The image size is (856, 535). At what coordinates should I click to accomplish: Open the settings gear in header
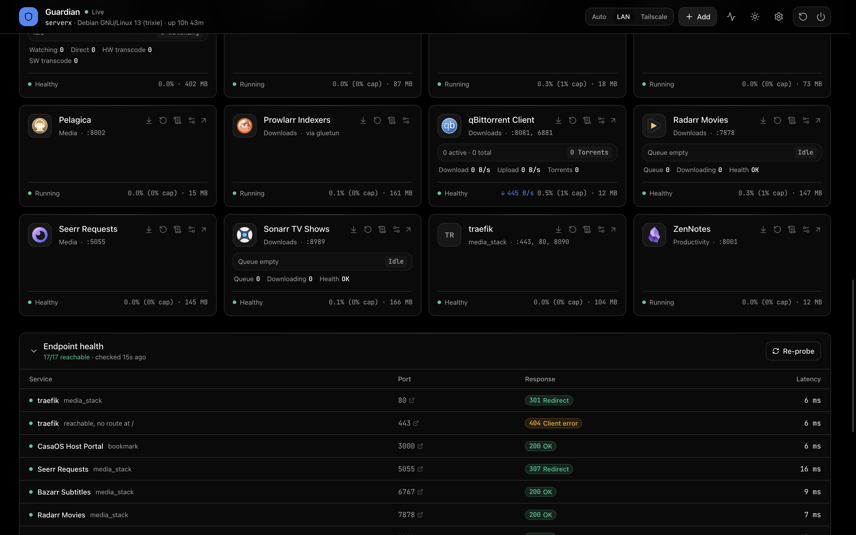tap(778, 17)
